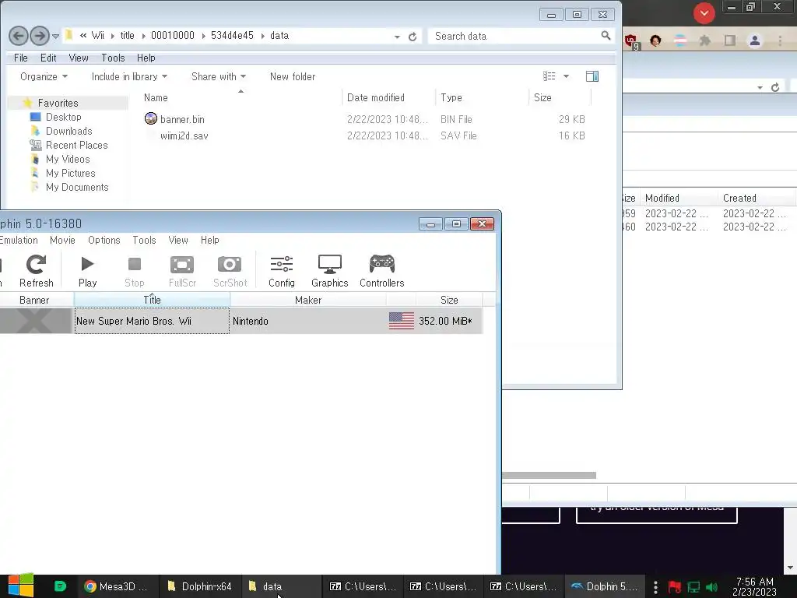Open My Videos in Favorites

coord(68,159)
